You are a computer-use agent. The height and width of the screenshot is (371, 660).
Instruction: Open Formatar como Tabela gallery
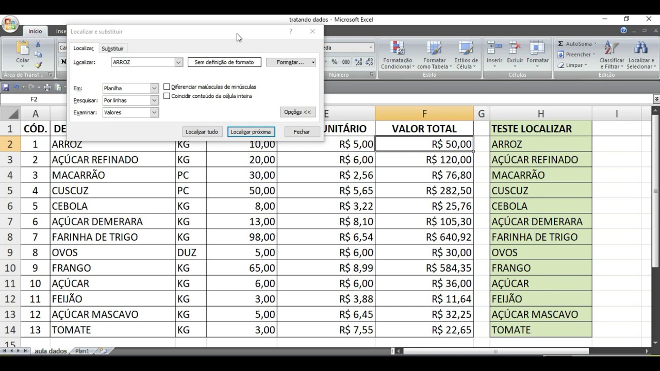434,55
